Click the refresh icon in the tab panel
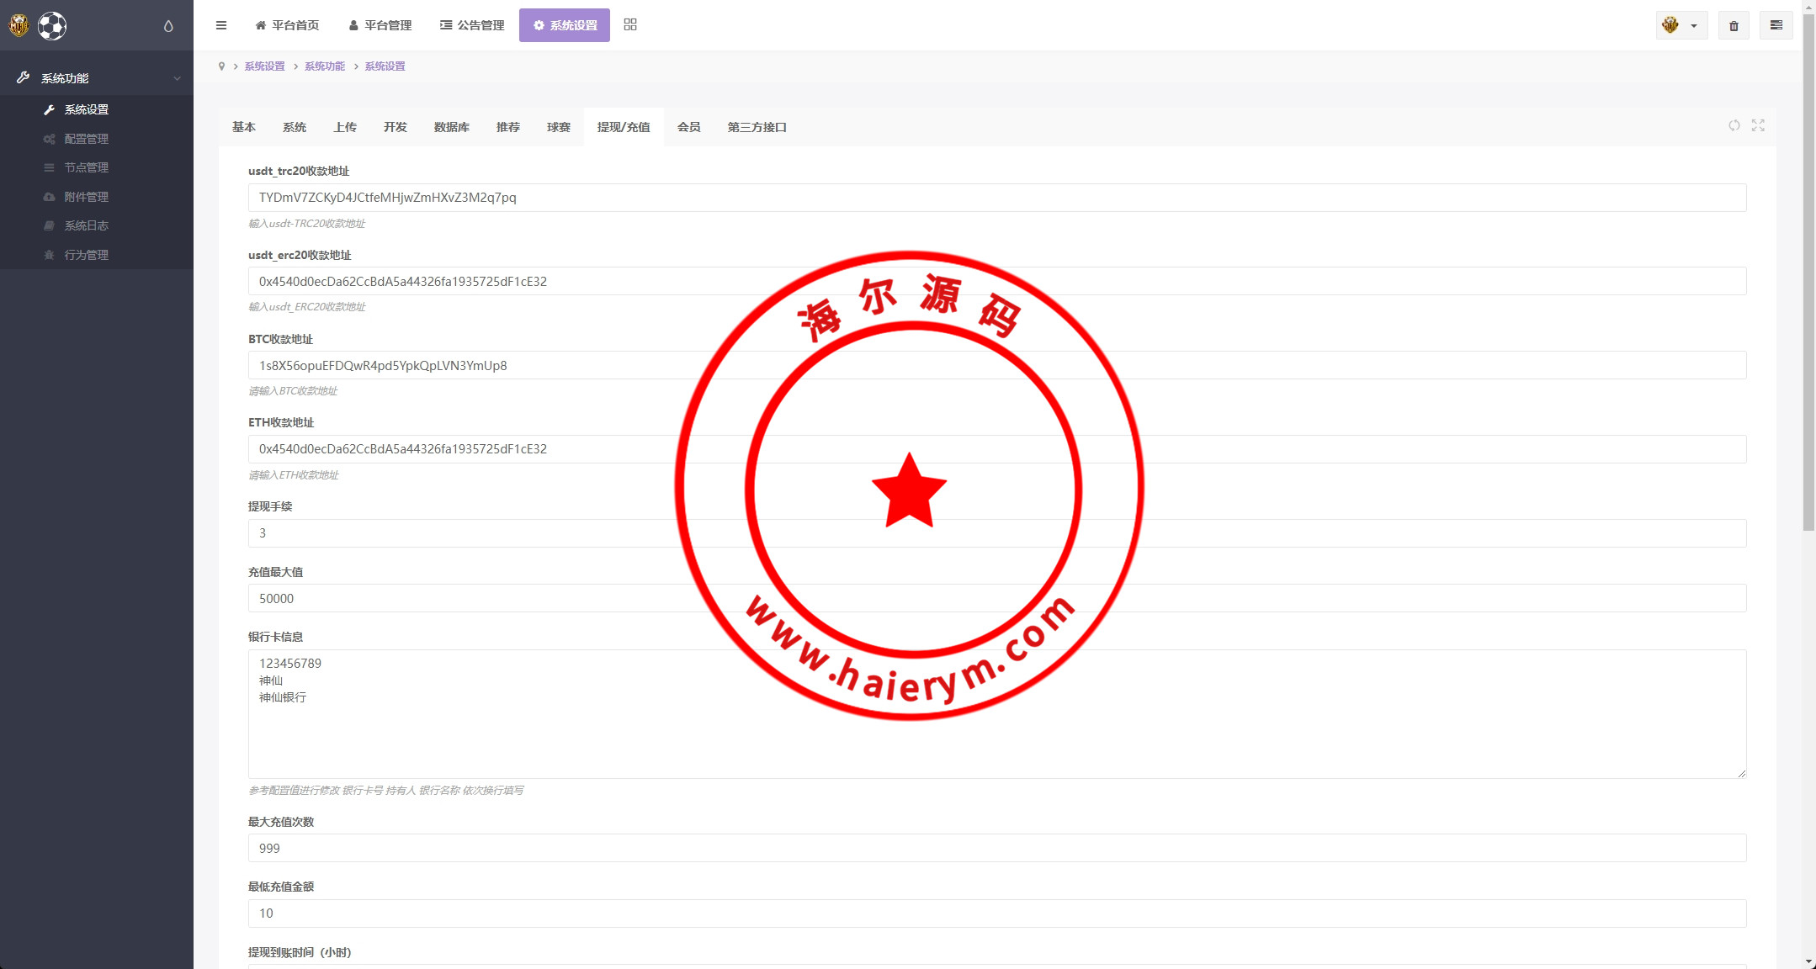 click(x=1734, y=125)
